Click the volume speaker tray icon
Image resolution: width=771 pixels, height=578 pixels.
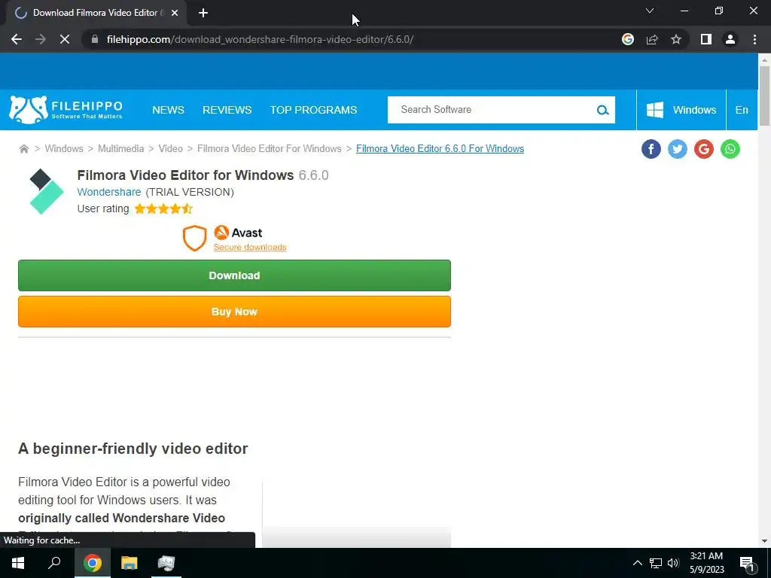coord(673,563)
